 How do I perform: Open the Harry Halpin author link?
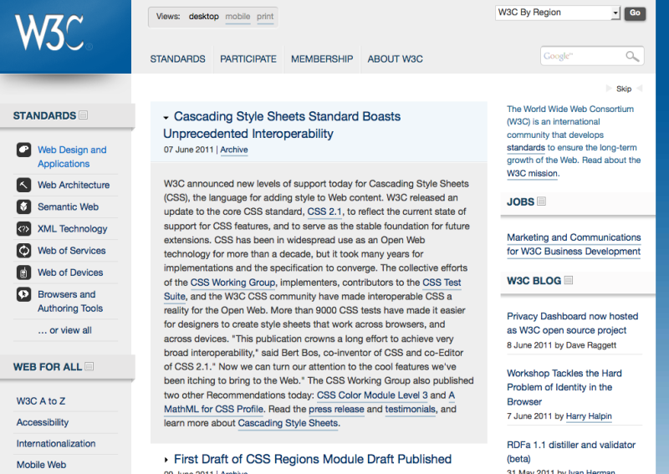(x=589, y=416)
